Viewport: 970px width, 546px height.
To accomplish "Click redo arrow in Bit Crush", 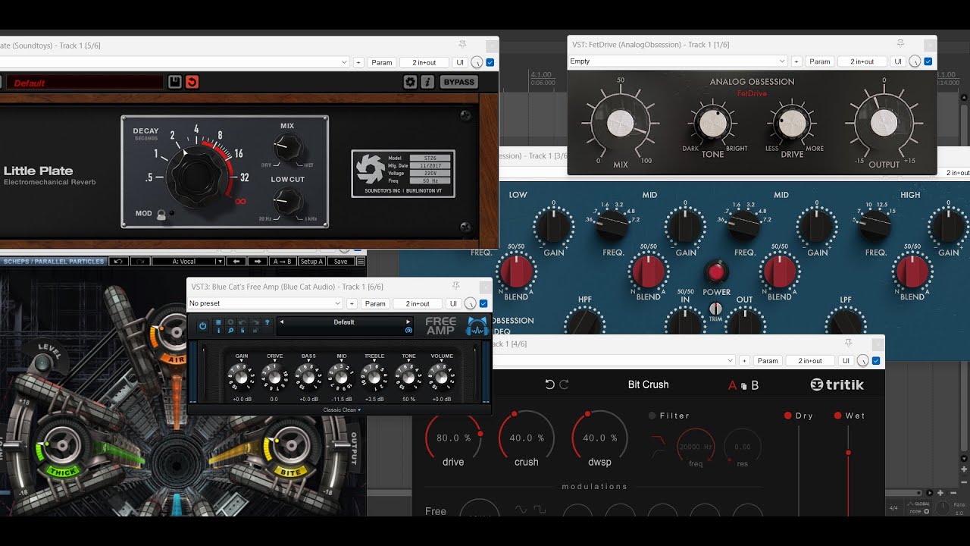I will 564,384.
